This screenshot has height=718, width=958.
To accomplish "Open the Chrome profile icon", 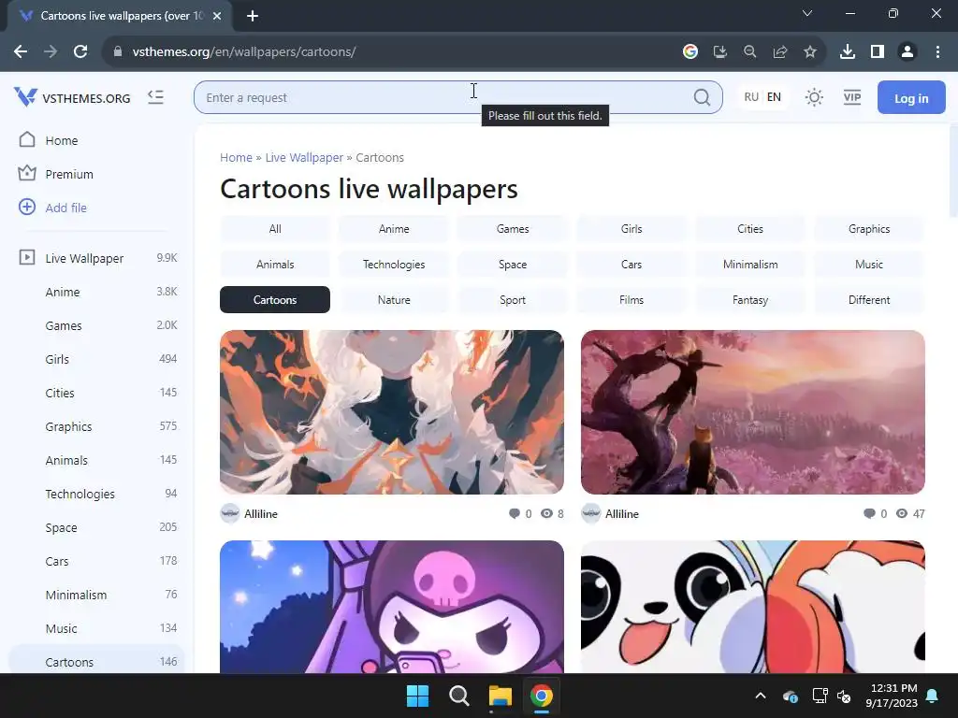I will 907,51.
